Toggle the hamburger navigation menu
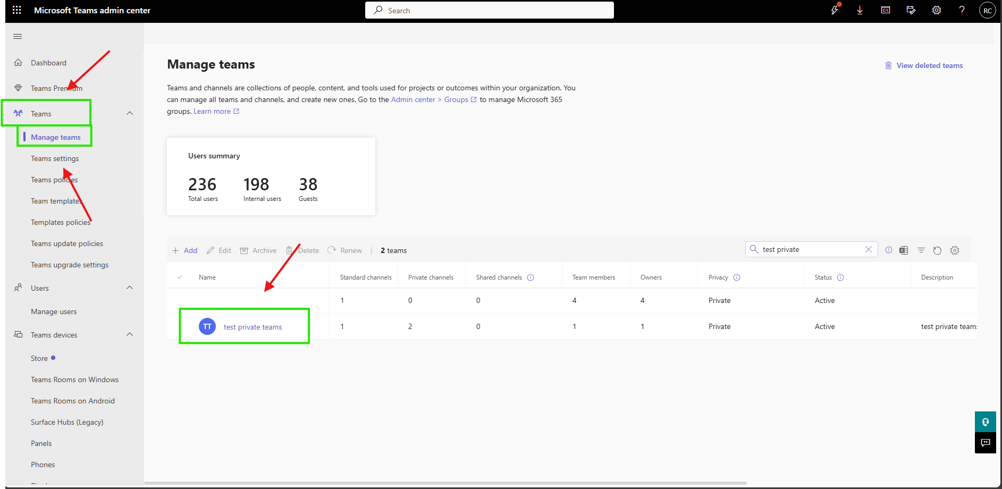The image size is (1002, 489). 18,36
